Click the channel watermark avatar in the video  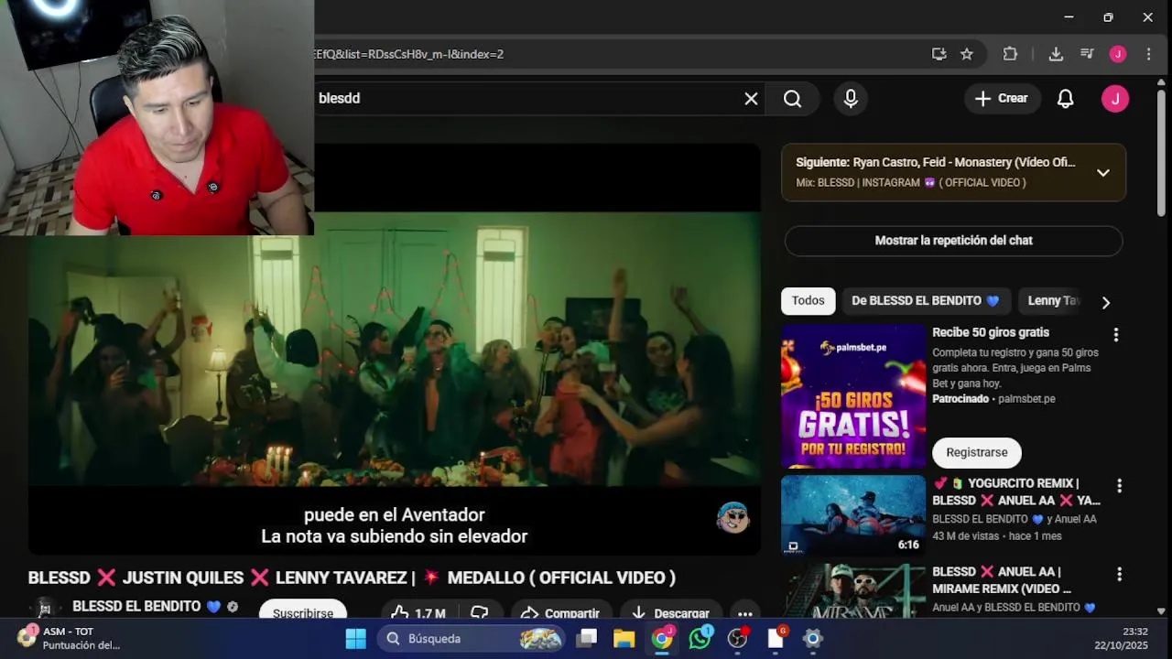[732, 518]
